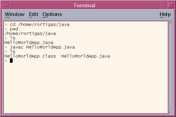Open the Options menu
Viewport: 176px width, 117px height.
pyautogui.click(x=52, y=14)
